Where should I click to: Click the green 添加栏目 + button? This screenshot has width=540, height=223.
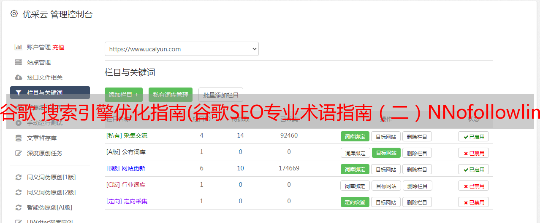[x=124, y=95]
